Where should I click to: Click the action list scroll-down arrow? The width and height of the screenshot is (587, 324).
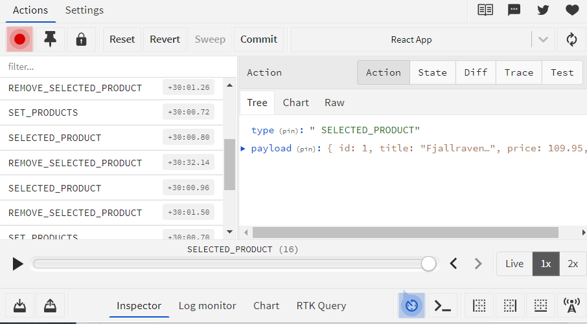229,232
